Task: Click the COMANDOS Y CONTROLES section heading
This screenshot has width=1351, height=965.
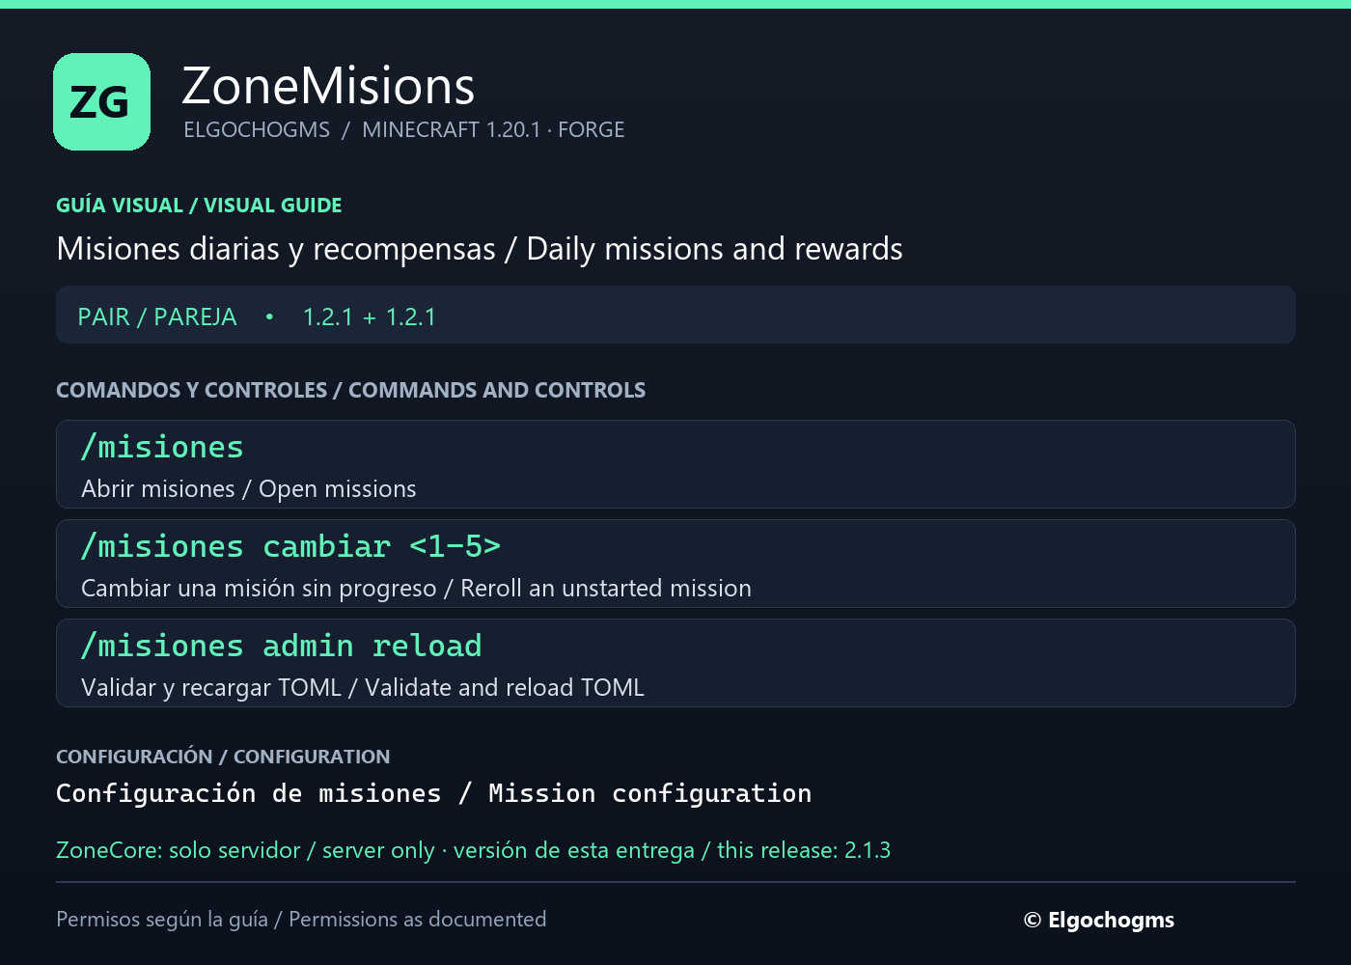Action: 350,390
